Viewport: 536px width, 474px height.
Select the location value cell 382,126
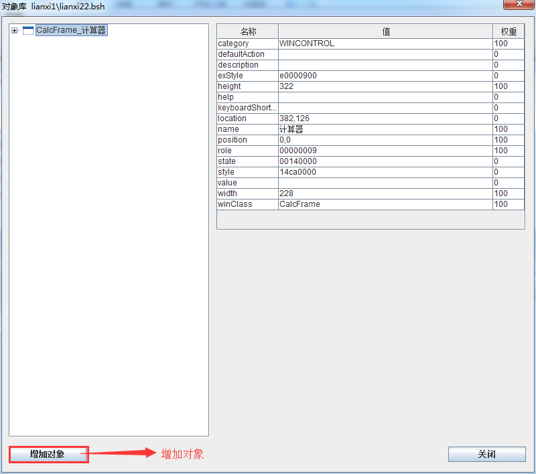386,118
